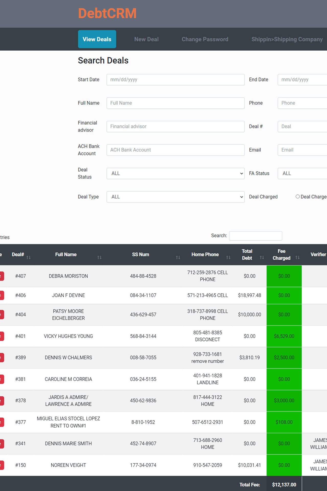Click red button on Noreen Veight row
This screenshot has width=327, height=491.
(2, 465)
